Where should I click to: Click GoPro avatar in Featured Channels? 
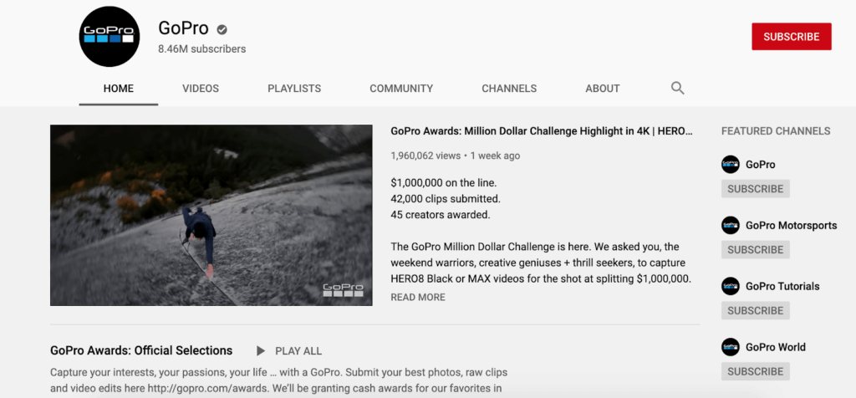pyautogui.click(x=731, y=165)
